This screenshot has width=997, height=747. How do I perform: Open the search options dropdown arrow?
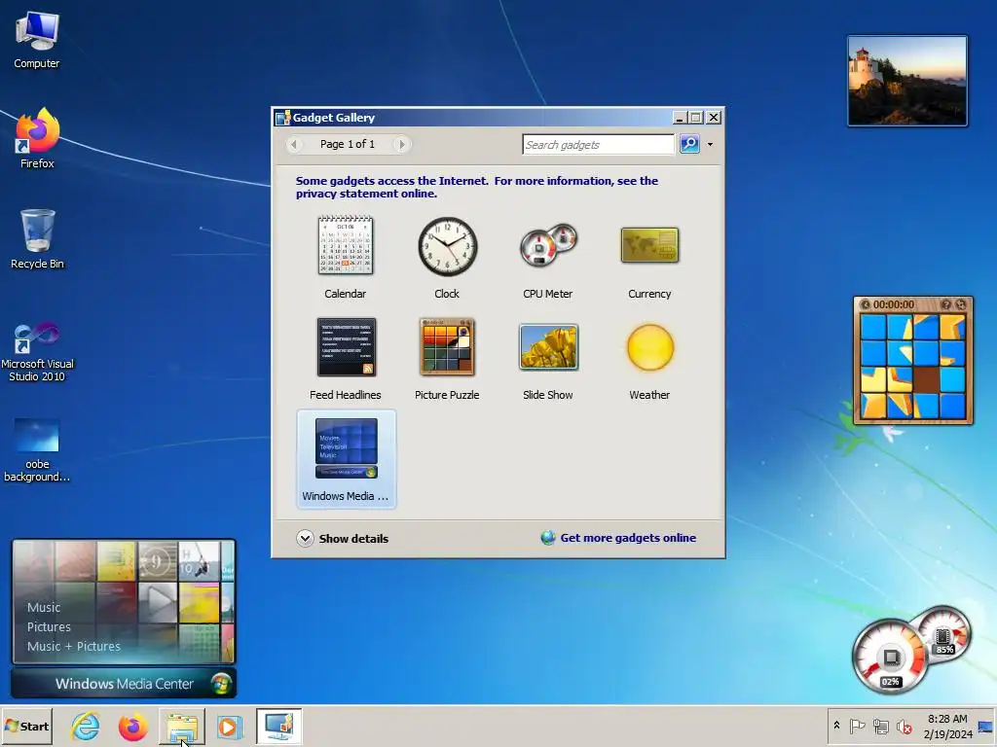pos(710,144)
